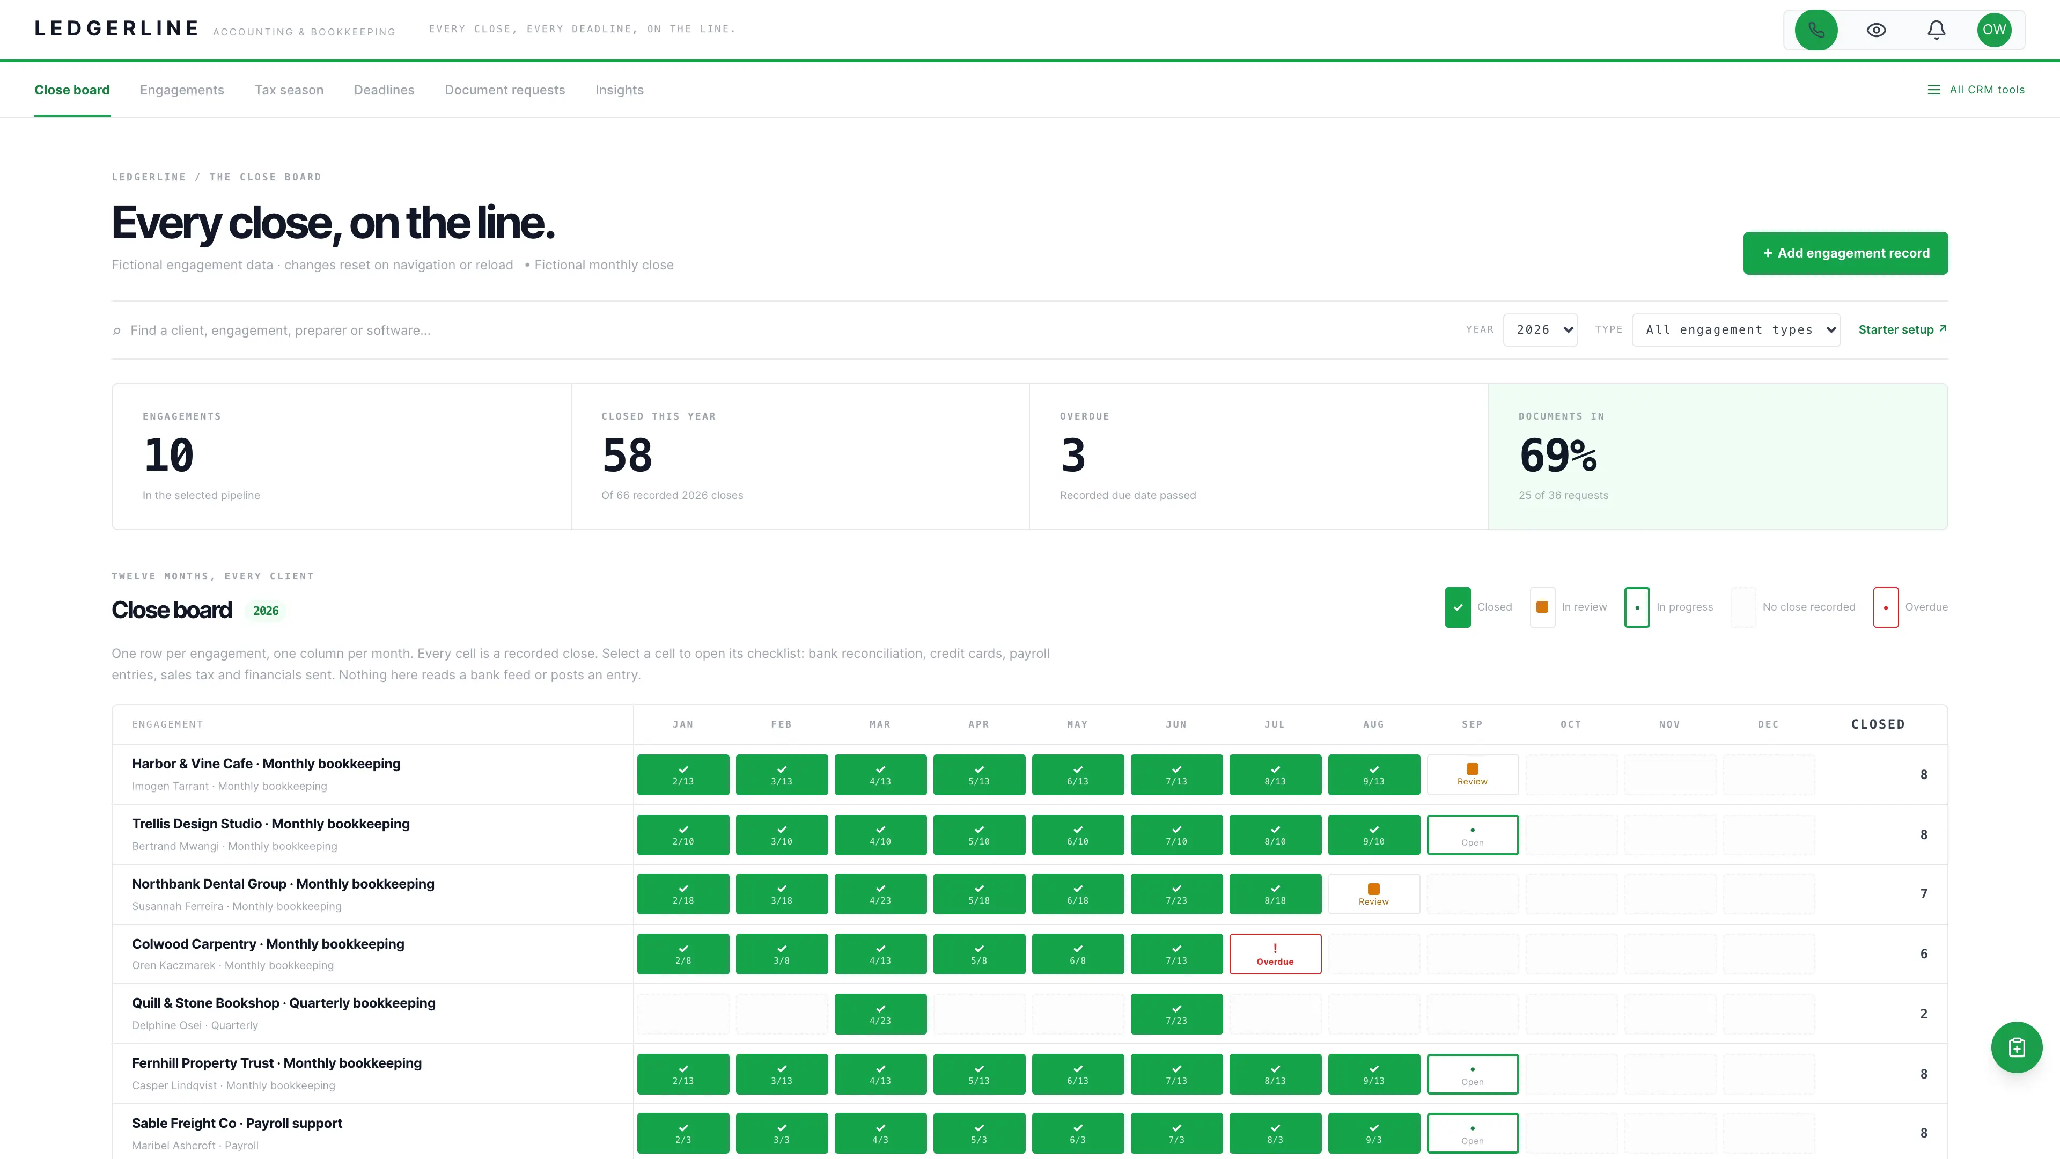Switch to Document requests tab
The width and height of the screenshot is (2060, 1159).
[x=505, y=90]
